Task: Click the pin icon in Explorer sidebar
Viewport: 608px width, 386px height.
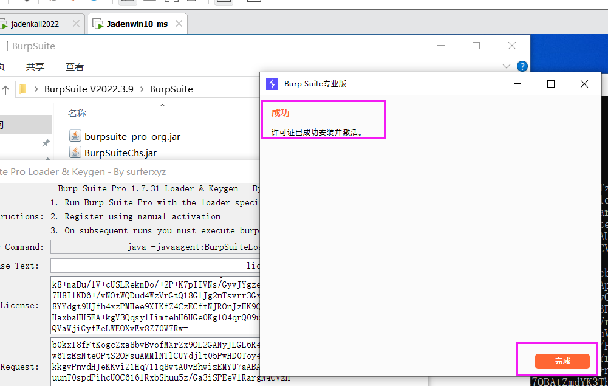Action: click(x=46, y=143)
